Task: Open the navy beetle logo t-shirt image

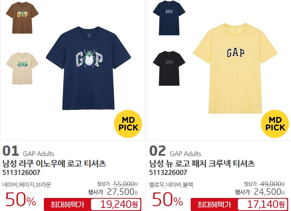Action: click(88, 68)
